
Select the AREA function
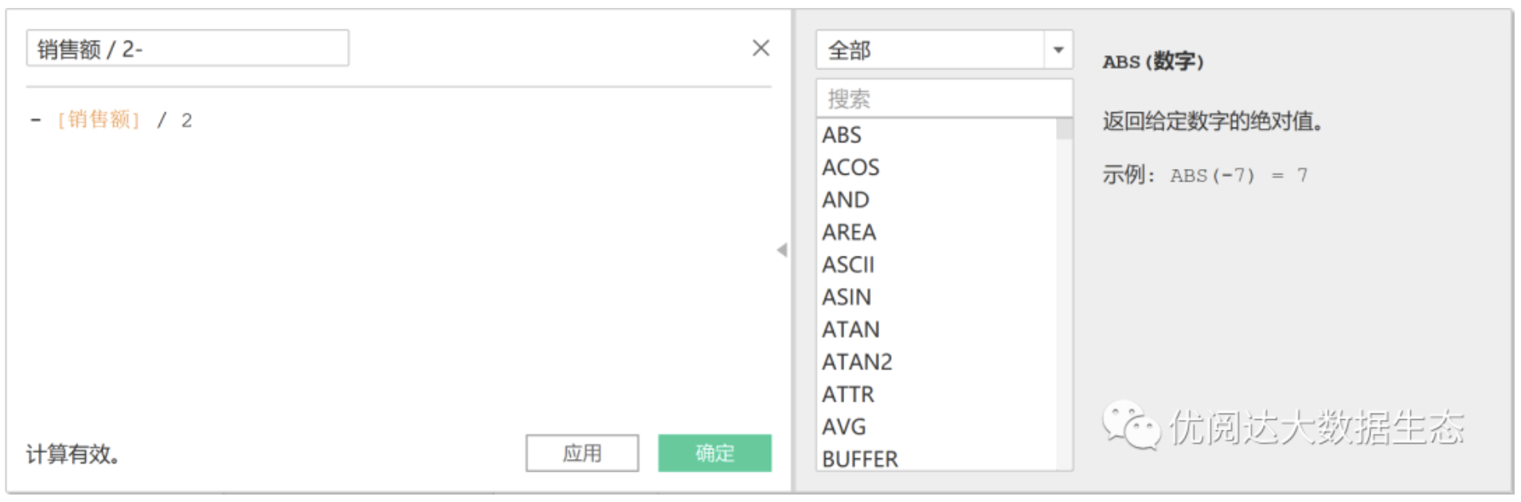click(x=849, y=233)
